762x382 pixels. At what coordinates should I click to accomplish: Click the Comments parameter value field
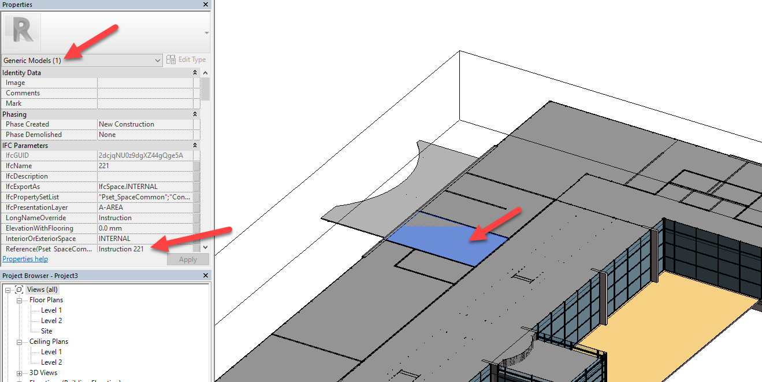pyautogui.click(x=144, y=92)
